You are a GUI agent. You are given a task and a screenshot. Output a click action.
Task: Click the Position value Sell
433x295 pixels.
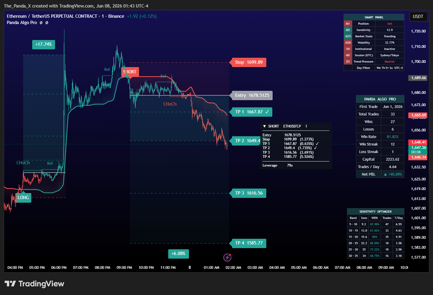(390, 23)
